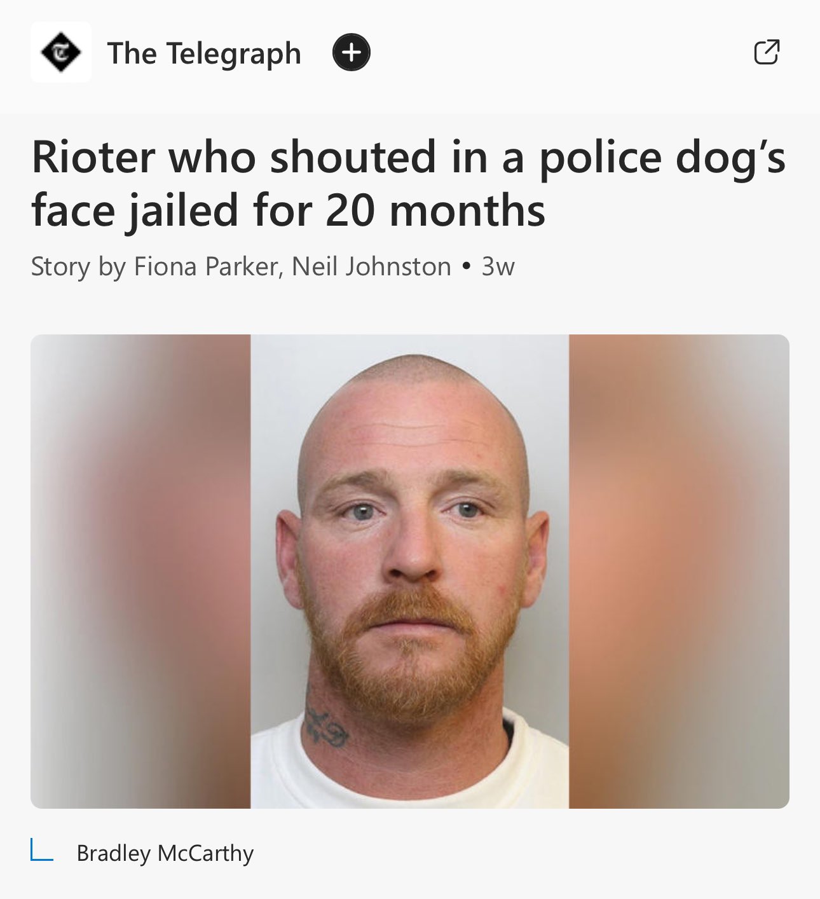820x899 pixels.
Task: Open the central mugshot photo
Action: tap(410, 572)
